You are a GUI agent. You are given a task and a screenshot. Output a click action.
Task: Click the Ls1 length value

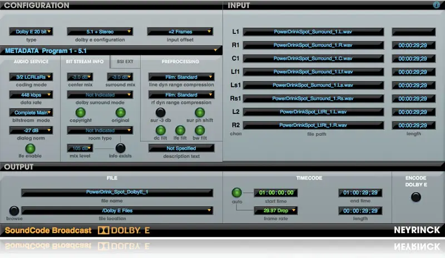click(x=413, y=85)
